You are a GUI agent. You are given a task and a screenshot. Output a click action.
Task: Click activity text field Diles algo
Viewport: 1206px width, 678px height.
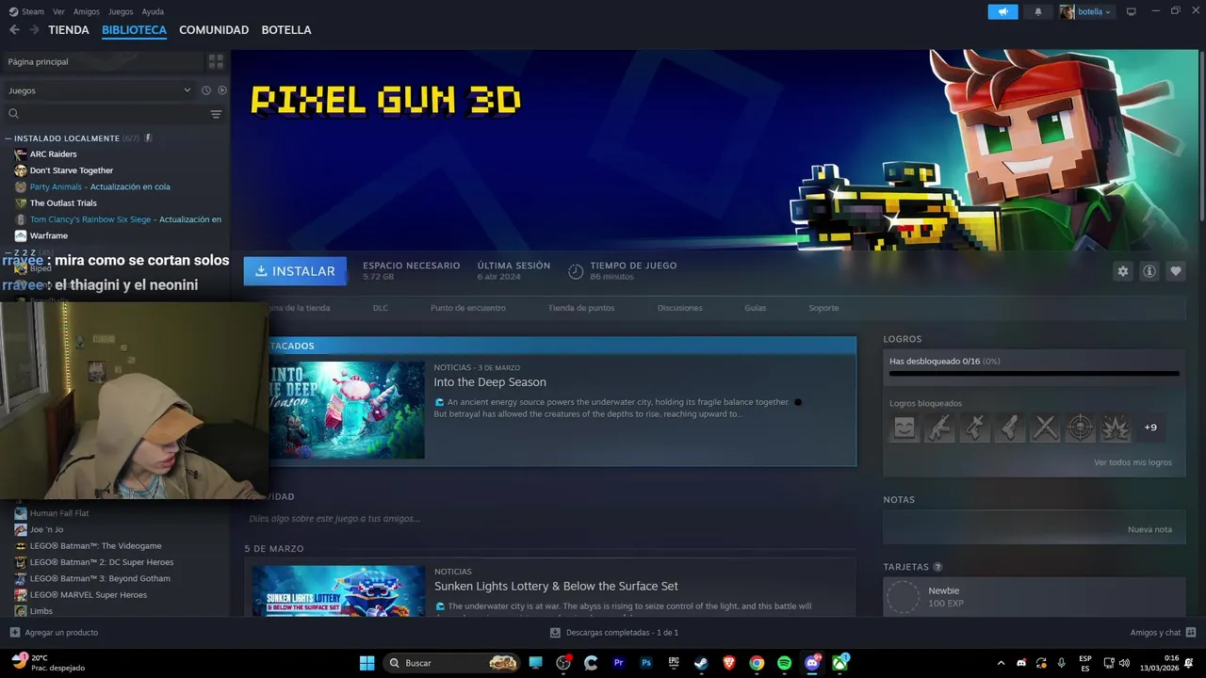pos(334,519)
